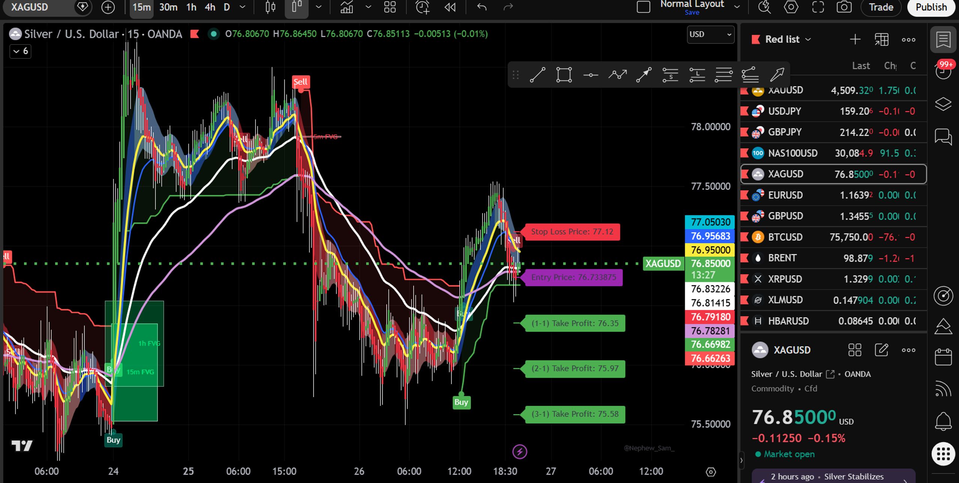Click the undo arrow in the top toolbar
The image size is (959, 483).
482,7
